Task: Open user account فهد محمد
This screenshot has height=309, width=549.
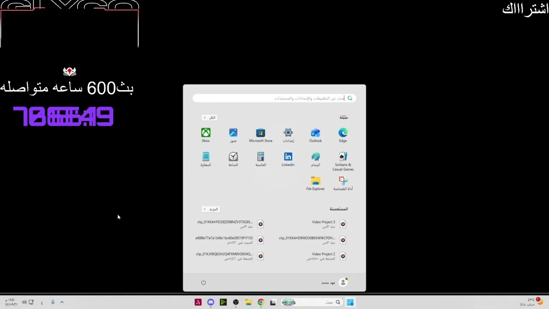Action: tap(335, 282)
